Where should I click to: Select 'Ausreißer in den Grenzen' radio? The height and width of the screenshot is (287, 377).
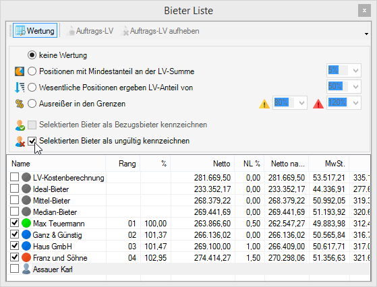pos(32,104)
